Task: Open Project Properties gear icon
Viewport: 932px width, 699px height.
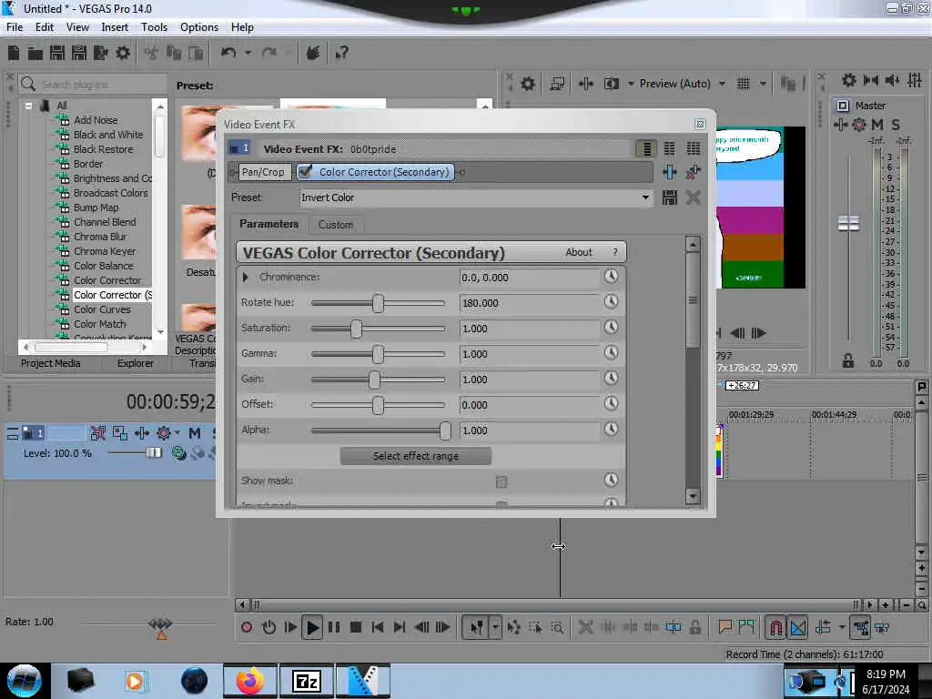Action: (123, 54)
